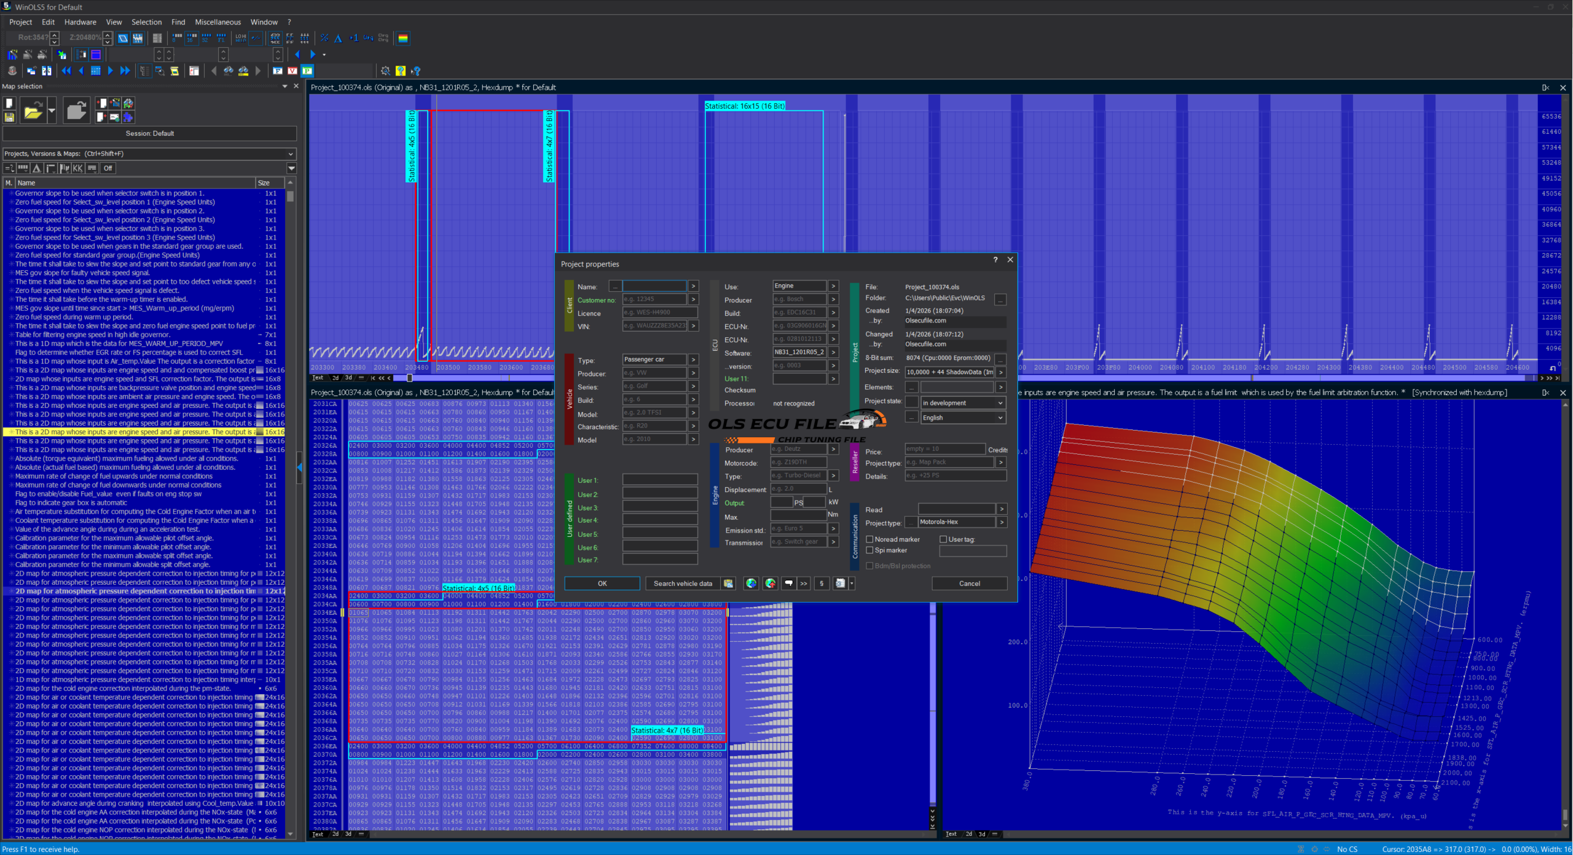This screenshot has width=1573, height=855.
Task: Open the rainbow color gradient icon
Action: pos(403,38)
